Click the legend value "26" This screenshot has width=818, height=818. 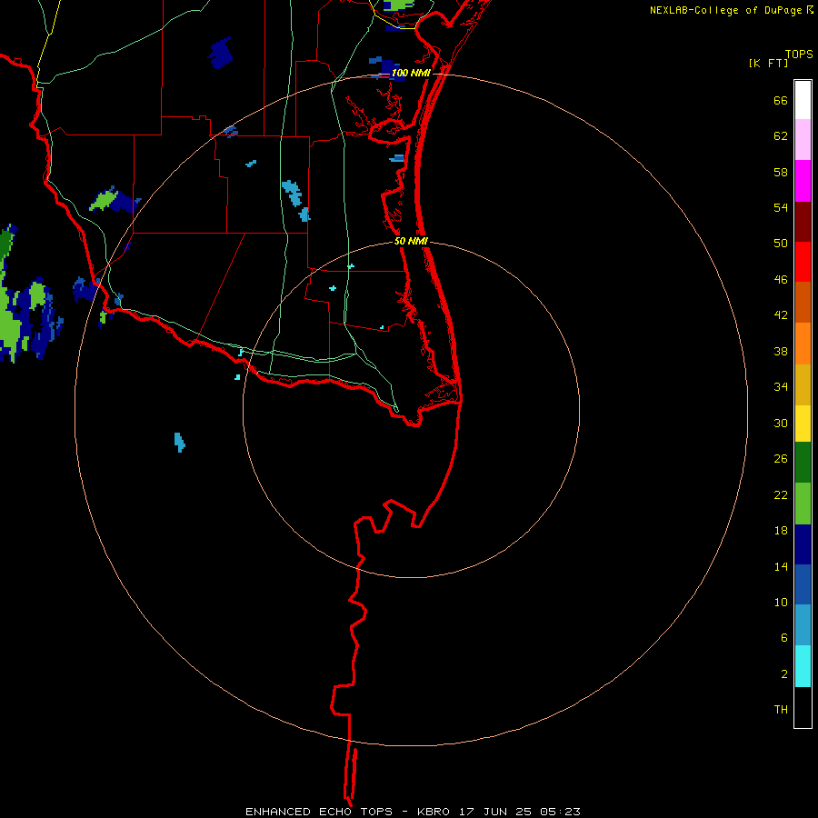[781, 459]
